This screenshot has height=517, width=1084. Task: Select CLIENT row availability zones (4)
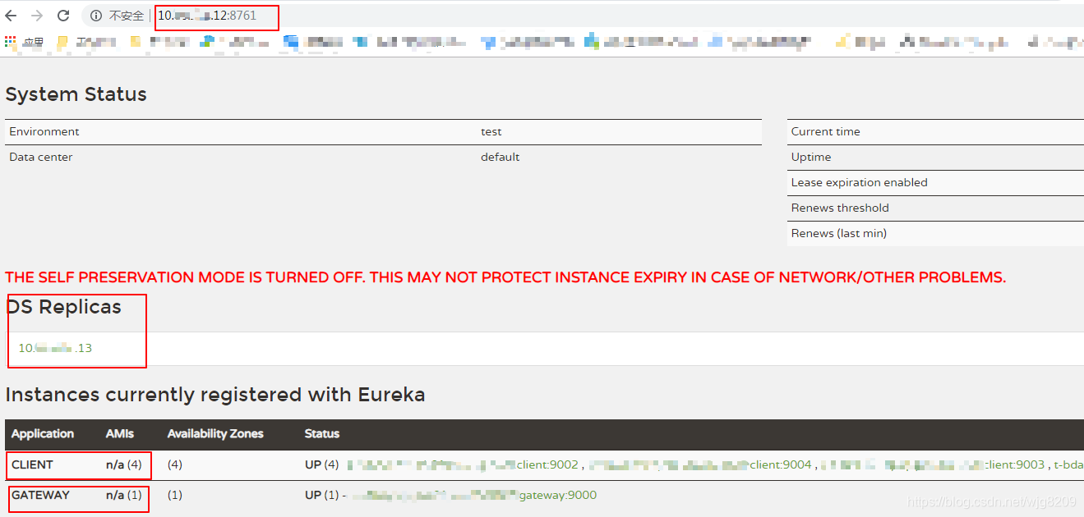pos(175,464)
